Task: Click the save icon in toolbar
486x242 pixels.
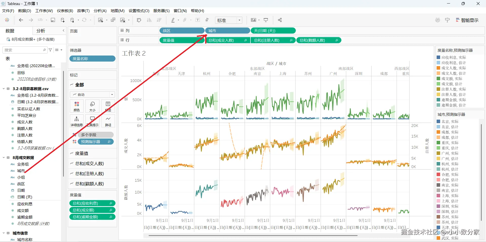Action: point(53,20)
